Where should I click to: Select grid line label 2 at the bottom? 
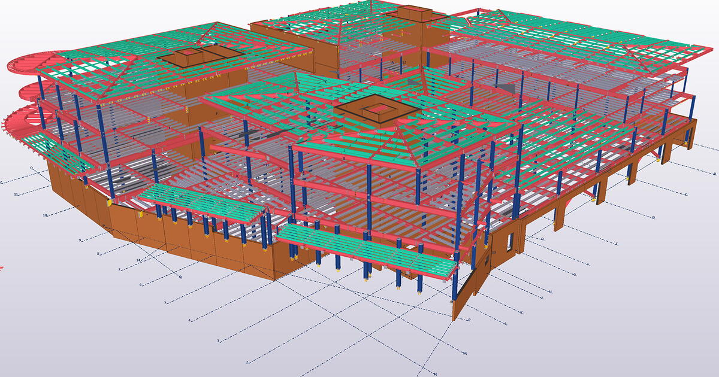[x=247, y=361]
